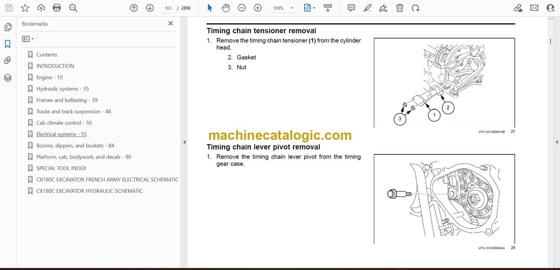The height and width of the screenshot is (270, 560).
Task: Click the 'Bookmarks' panel title
Action: 35,24
